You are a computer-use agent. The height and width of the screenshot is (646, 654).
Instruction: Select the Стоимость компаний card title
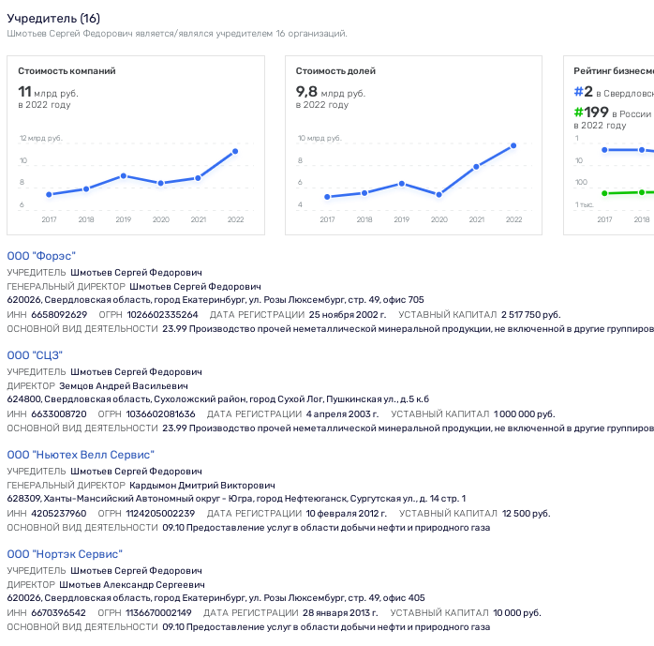(x=67, y=71)
